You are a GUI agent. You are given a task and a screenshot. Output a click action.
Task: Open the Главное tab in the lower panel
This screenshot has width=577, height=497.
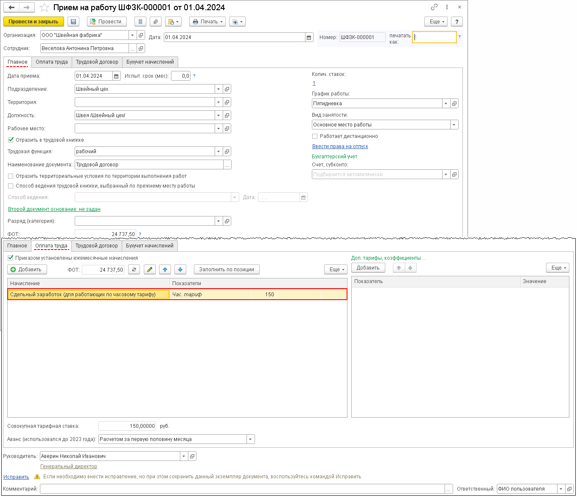tap(17, 246)
